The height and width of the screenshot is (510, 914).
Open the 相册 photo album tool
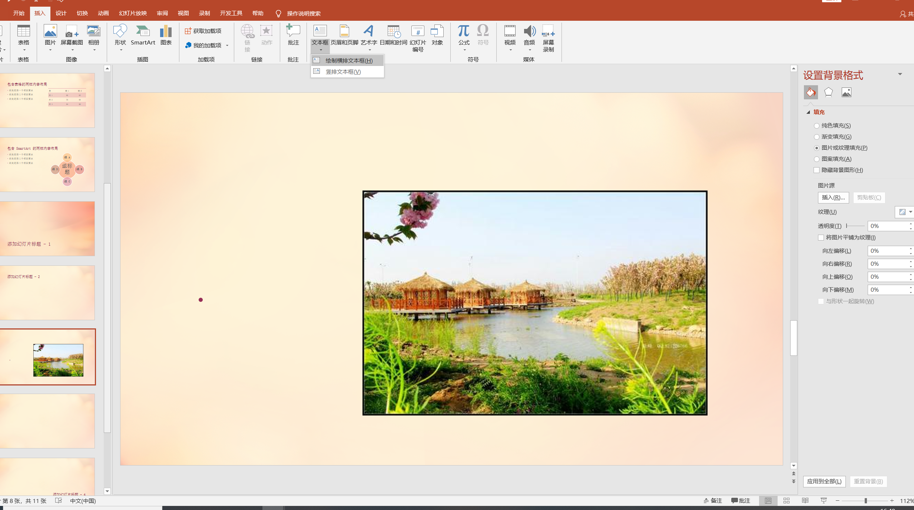(x=94, y=37)
